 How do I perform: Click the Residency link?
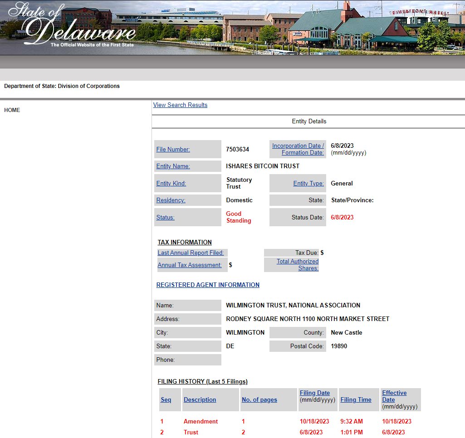[171, 200]
